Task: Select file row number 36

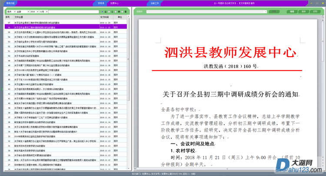Action: click(x=66, y=122)
